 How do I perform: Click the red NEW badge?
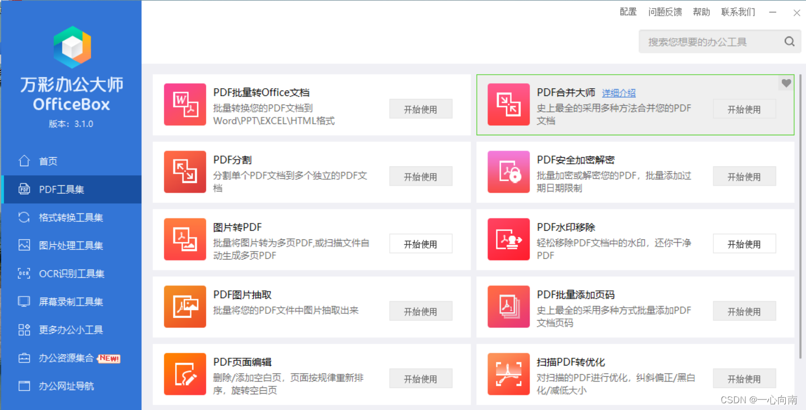(x=109, y=358)
